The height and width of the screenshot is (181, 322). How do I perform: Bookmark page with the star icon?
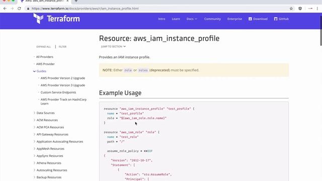click(x=291, y=9)
